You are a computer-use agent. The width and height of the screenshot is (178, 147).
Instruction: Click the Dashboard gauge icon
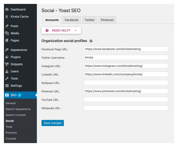pyautogui.click(x=7, y=9)
